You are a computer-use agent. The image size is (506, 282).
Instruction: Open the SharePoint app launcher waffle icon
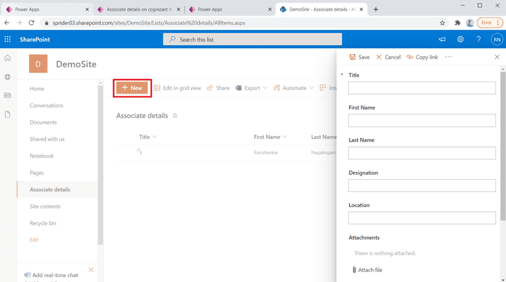point(8,39)
